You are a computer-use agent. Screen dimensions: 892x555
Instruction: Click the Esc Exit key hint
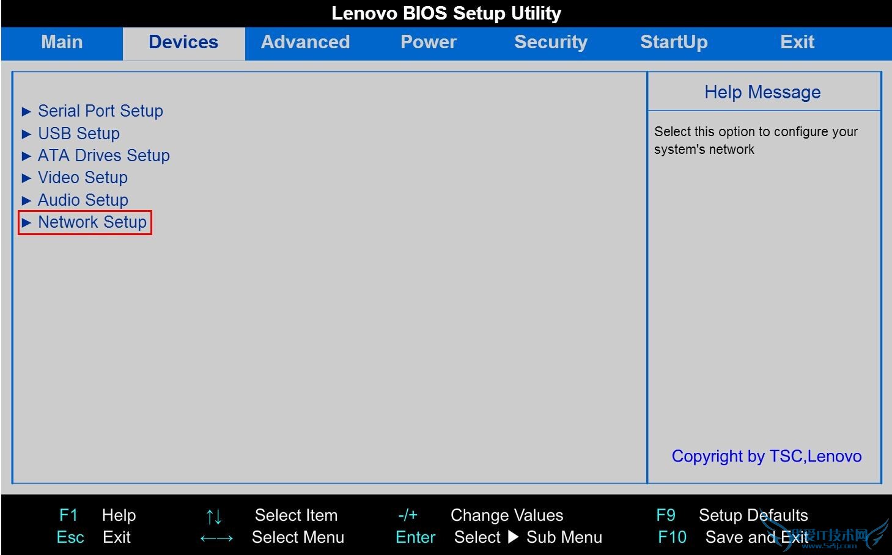[94, 537]
